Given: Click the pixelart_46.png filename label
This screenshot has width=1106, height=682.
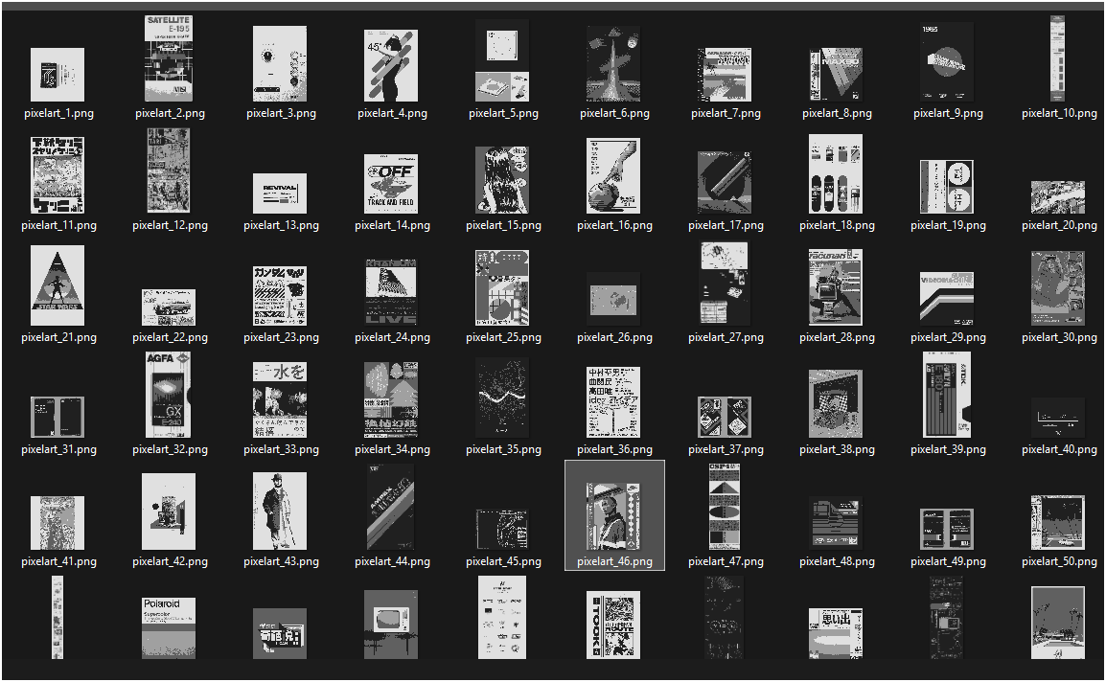Looking at the screenshot, I should pos(613,562).
